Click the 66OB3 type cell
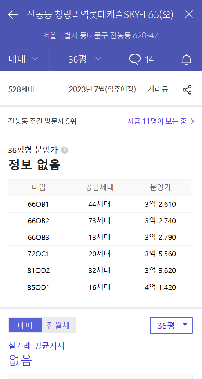This screenshot has height=379, width=202. click(x=38, y=238)
